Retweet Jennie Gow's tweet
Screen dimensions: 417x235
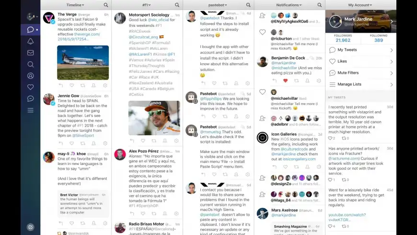coord(83,143)
